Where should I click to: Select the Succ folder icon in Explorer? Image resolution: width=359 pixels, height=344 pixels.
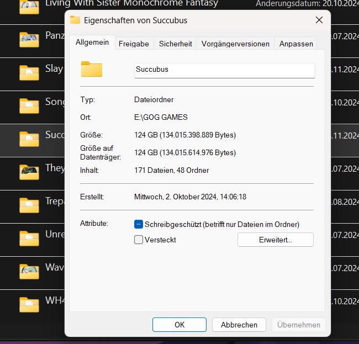pyautogui.click(x=29, y=139)
